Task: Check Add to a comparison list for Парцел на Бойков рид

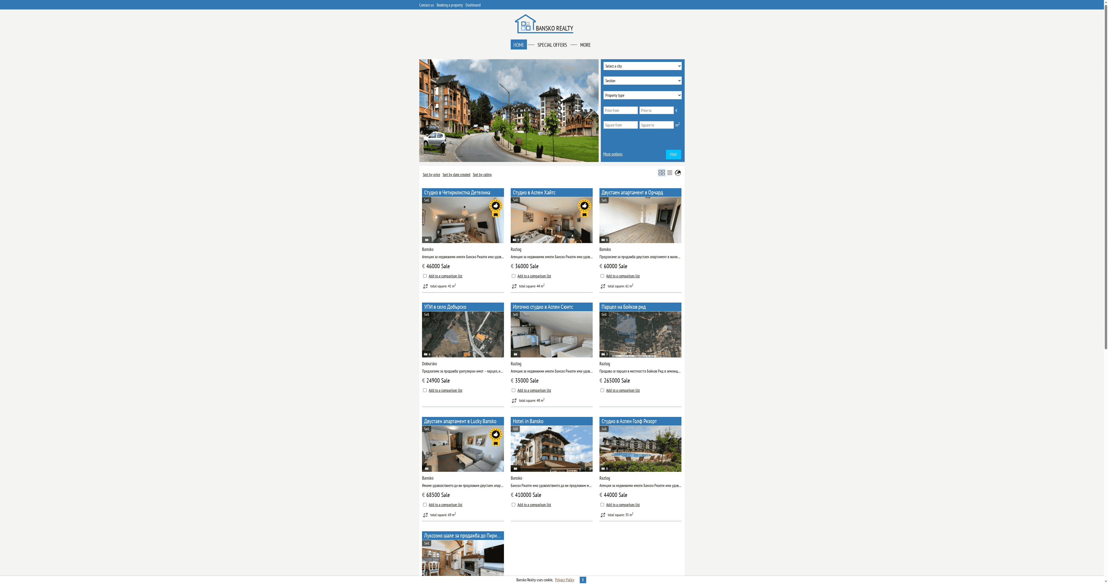Action: (x=602, y=390)
